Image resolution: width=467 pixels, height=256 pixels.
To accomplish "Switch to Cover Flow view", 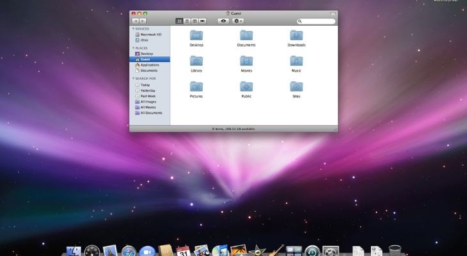I will [x=203, y=21].
